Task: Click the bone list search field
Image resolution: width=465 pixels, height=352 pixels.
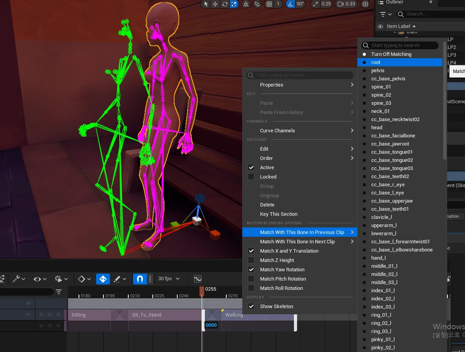Action: pos(400,45)
